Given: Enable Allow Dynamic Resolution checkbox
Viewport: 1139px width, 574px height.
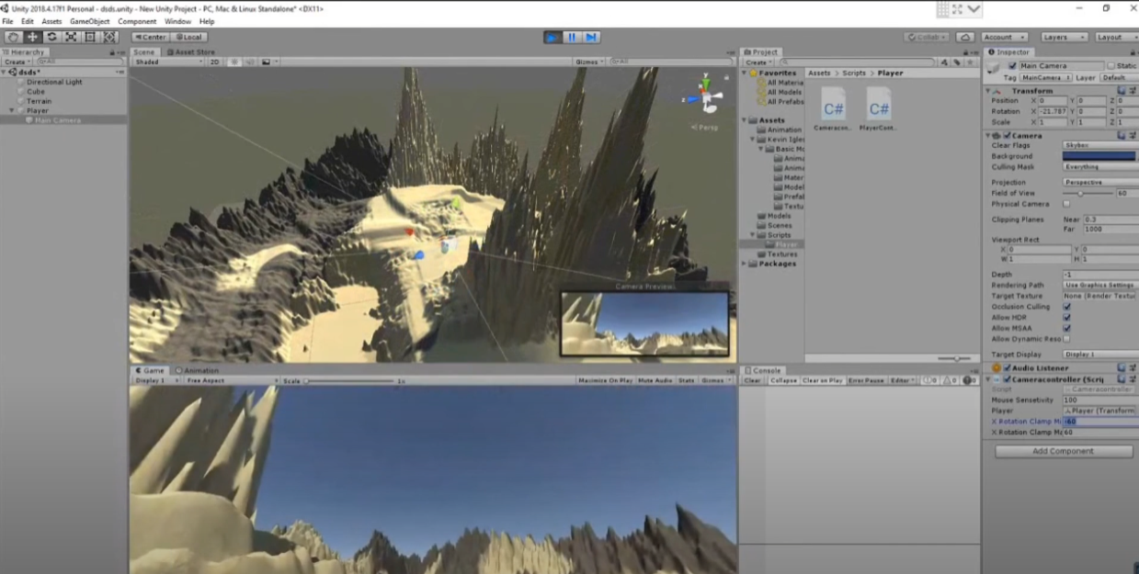Looking at the screenshot, I should tap(1066, 339).
